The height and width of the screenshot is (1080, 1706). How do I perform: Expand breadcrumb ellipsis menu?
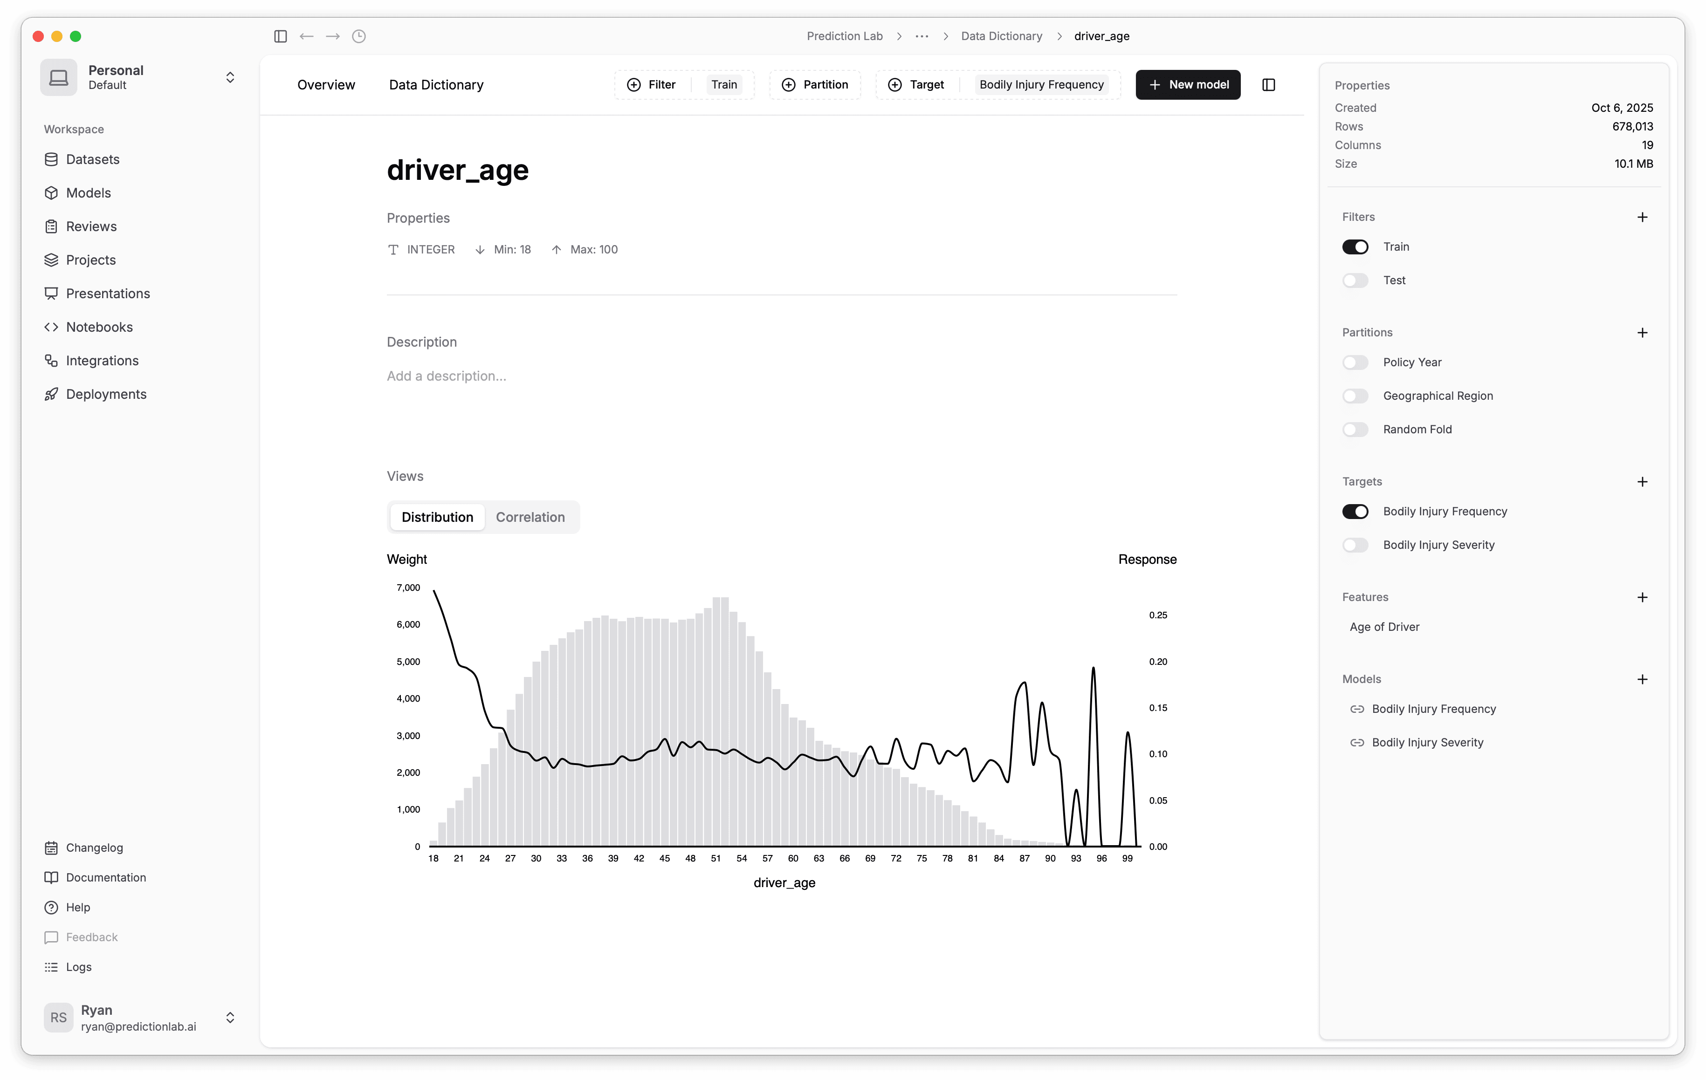click(922, 36)
